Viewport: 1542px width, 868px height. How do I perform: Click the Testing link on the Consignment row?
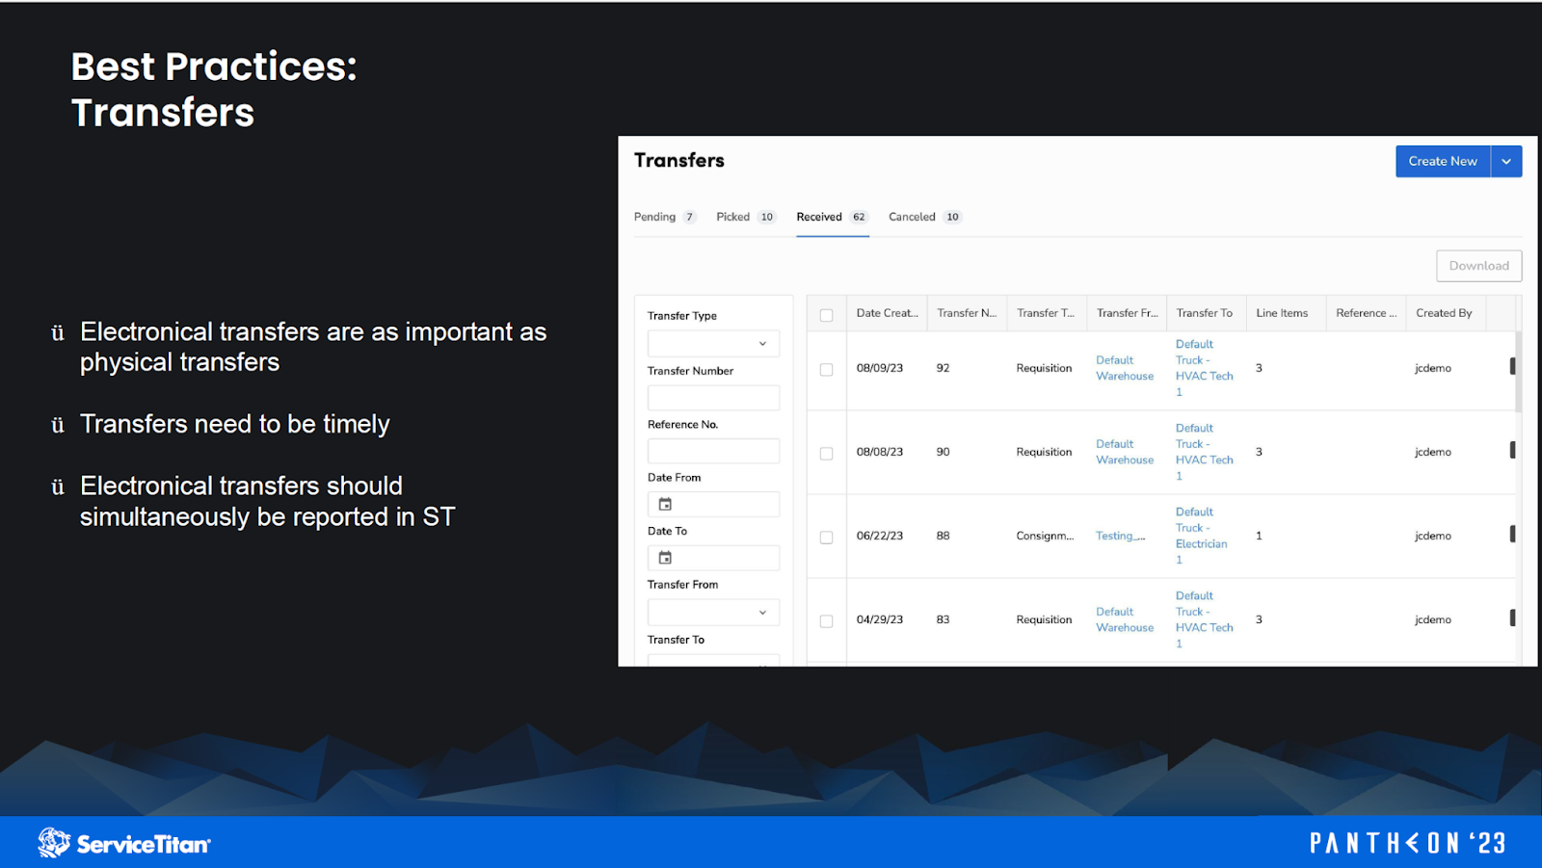pos(1118,536)
